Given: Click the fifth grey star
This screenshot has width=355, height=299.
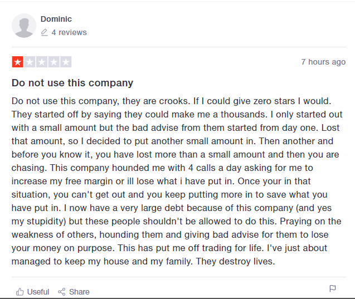Looking at the screenshot, I should click(66, 62).
